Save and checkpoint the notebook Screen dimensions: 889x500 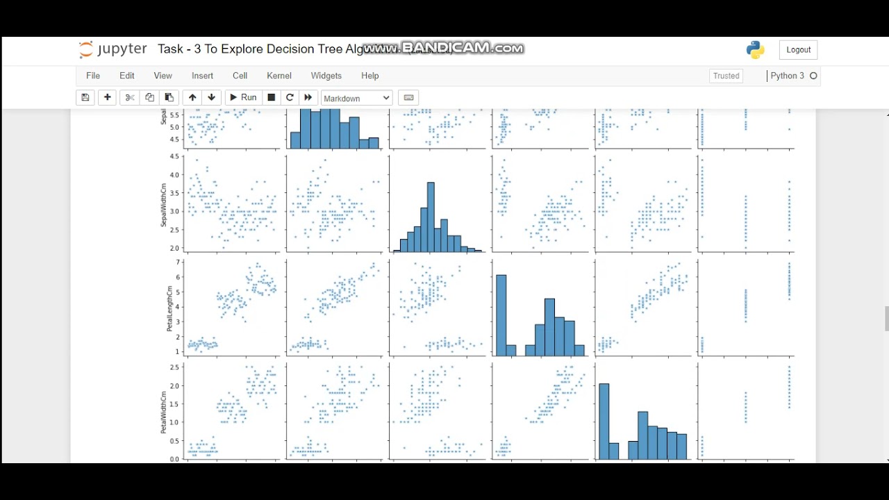click(85, 98)
